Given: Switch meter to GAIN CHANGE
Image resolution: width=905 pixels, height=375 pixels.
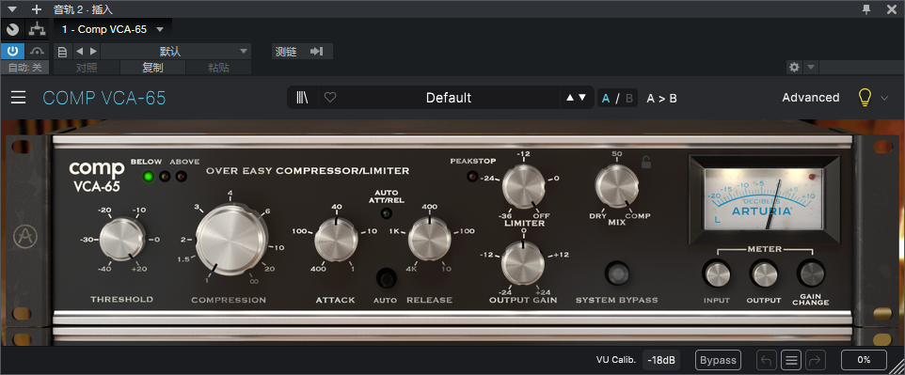Looking at the screenshot, I should [811, 274].
